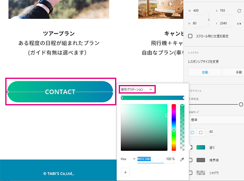Open the Hex color mode dropdown
Viewport: 244px width, 181px height.
[x=134, y=159]
